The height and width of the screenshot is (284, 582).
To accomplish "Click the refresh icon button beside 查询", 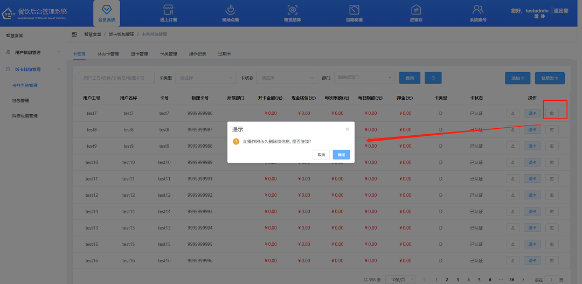I will (x=433, y=78).
